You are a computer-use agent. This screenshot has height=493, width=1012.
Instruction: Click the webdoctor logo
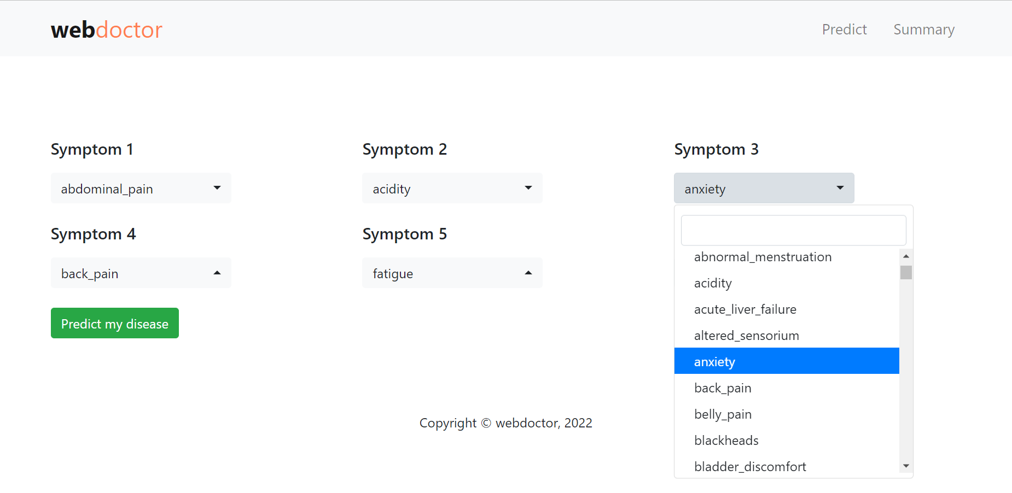106,30
